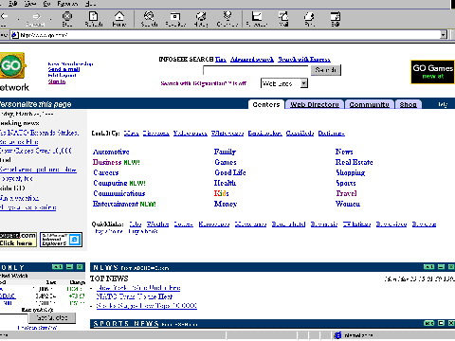This screenshot has height=341, width=455.
Task: Open the Women center link
Action: click(x=348, y=204)
